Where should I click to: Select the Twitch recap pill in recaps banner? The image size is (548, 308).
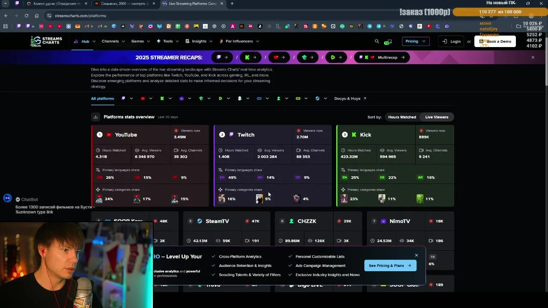222,57
